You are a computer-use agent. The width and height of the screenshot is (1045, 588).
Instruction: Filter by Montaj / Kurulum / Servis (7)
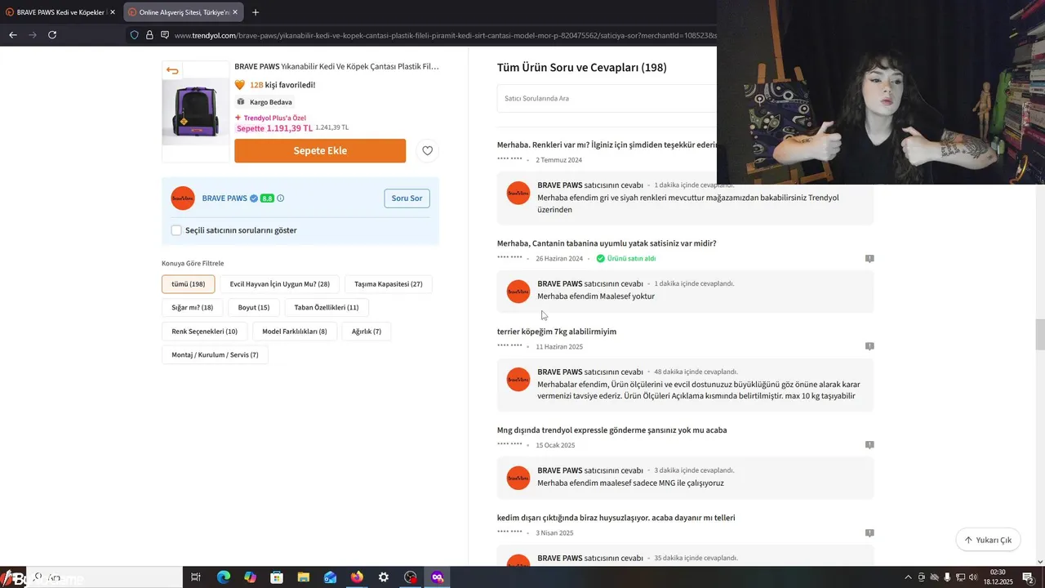[x=216, y=355]
